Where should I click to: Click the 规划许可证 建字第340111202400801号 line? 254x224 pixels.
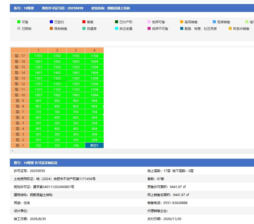tap(44, 187)
